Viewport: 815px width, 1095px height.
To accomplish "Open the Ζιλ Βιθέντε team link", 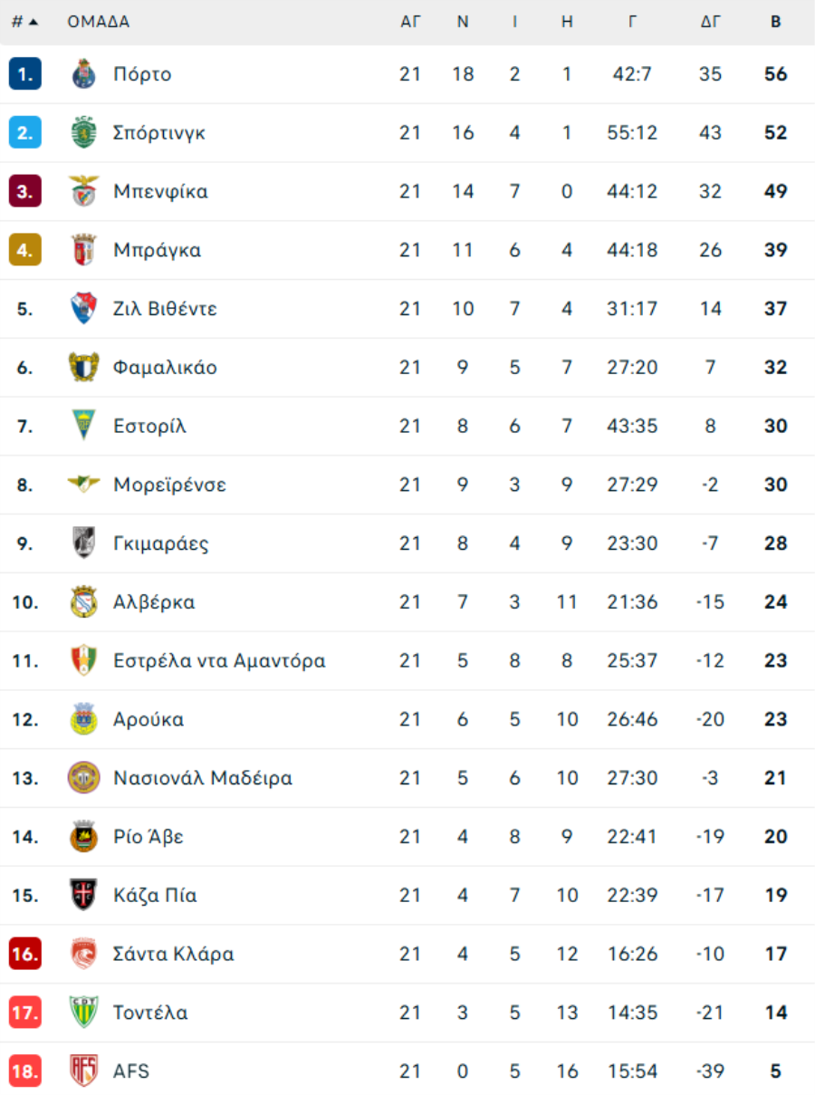I will point(165,309).
